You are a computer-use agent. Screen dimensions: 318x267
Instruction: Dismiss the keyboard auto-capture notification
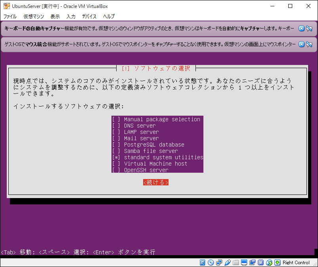tap(301, 29)
